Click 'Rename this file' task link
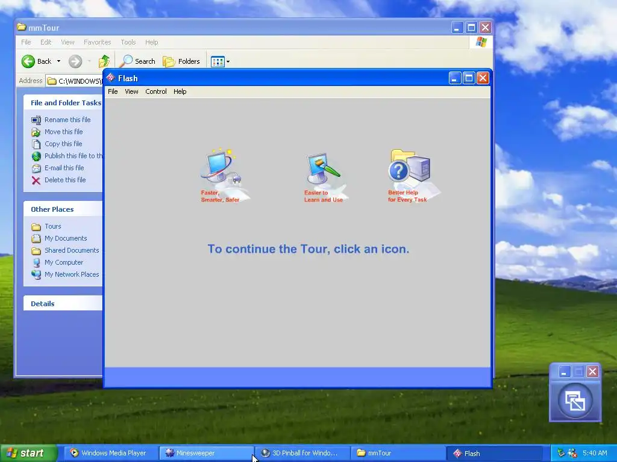This screenshot has width=617, height=462. pos(67,120)
